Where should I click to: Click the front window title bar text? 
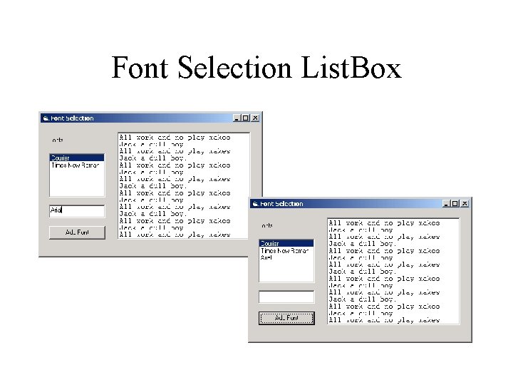pos(281,204)
